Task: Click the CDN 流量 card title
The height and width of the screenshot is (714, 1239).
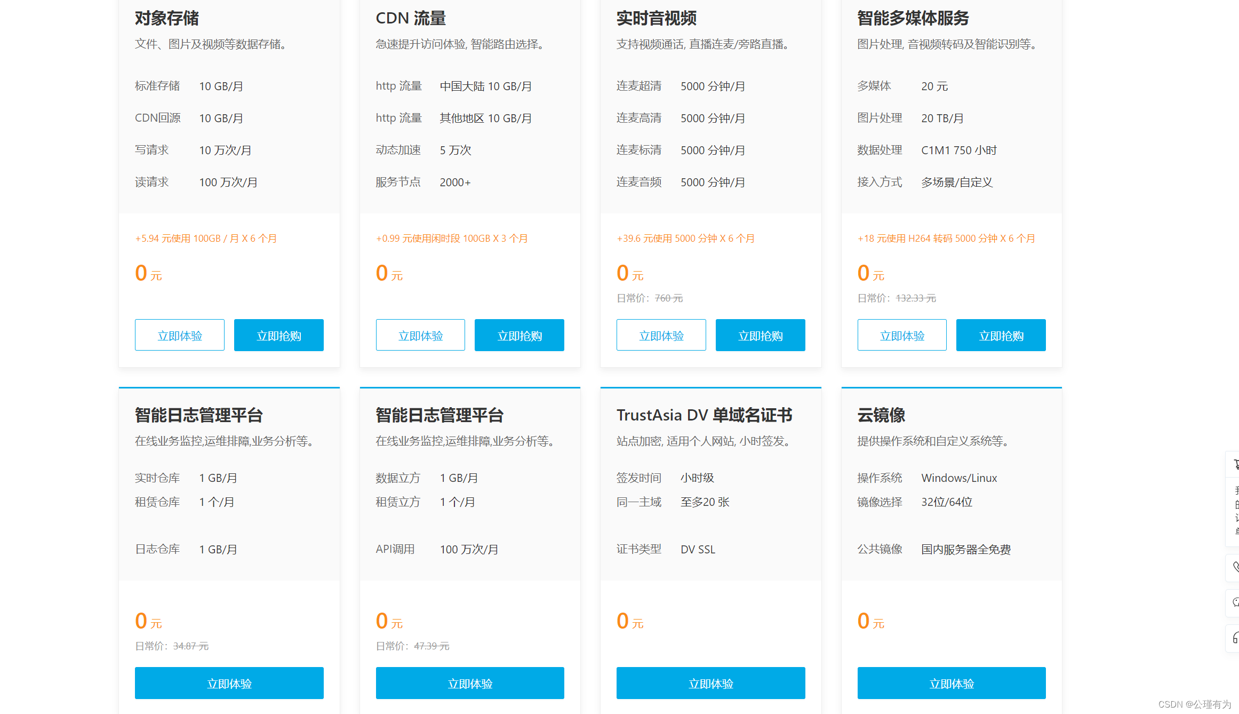Action: tap(411, 18)
